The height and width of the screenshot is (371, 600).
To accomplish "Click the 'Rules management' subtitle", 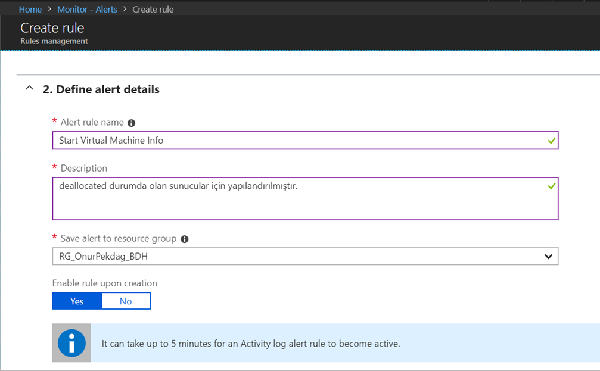I will (54, 41).
